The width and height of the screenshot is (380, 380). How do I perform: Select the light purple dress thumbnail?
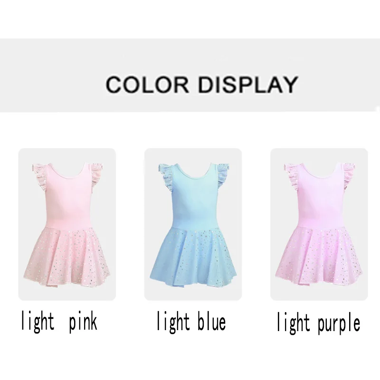coord(319,224)
